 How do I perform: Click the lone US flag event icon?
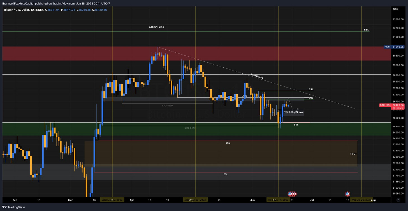[347, 194]
